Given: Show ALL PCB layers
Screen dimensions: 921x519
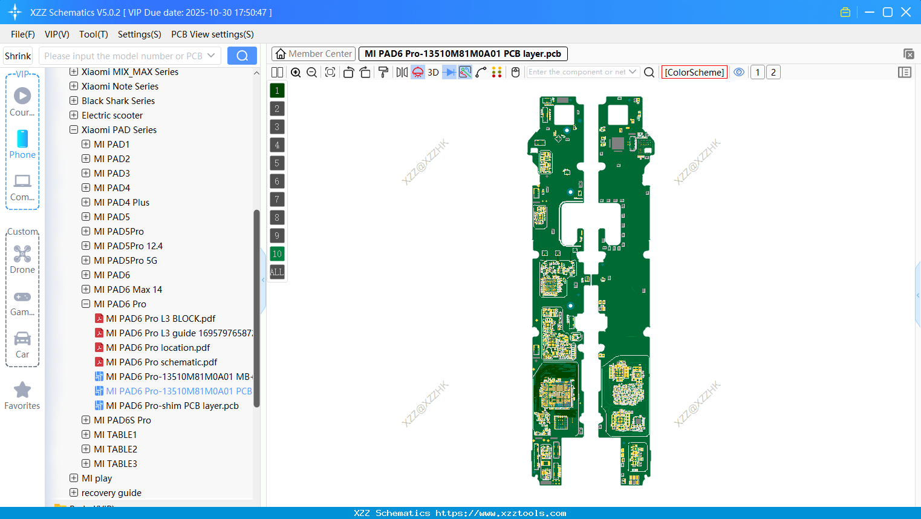Looking at the screenshot, I should point(277,272).
